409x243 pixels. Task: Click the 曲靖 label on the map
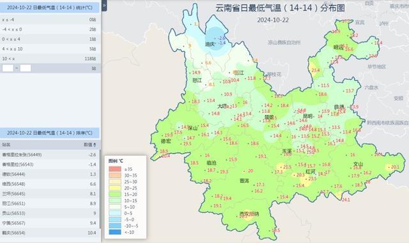tap(339, 107)
